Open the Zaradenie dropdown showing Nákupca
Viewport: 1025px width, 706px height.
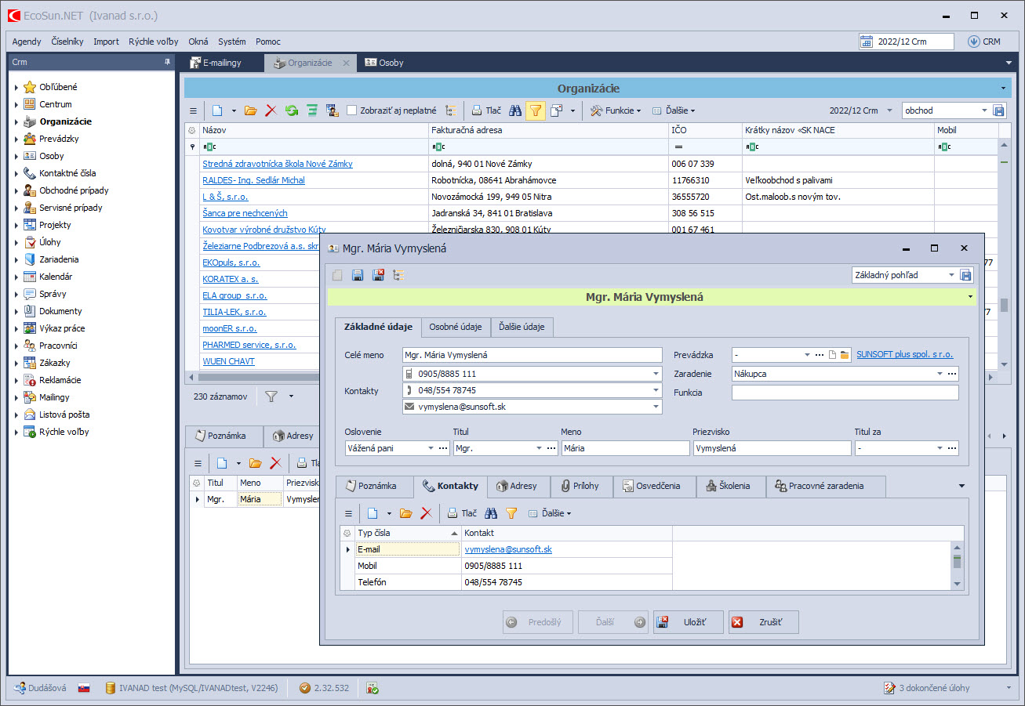[940, 374]
